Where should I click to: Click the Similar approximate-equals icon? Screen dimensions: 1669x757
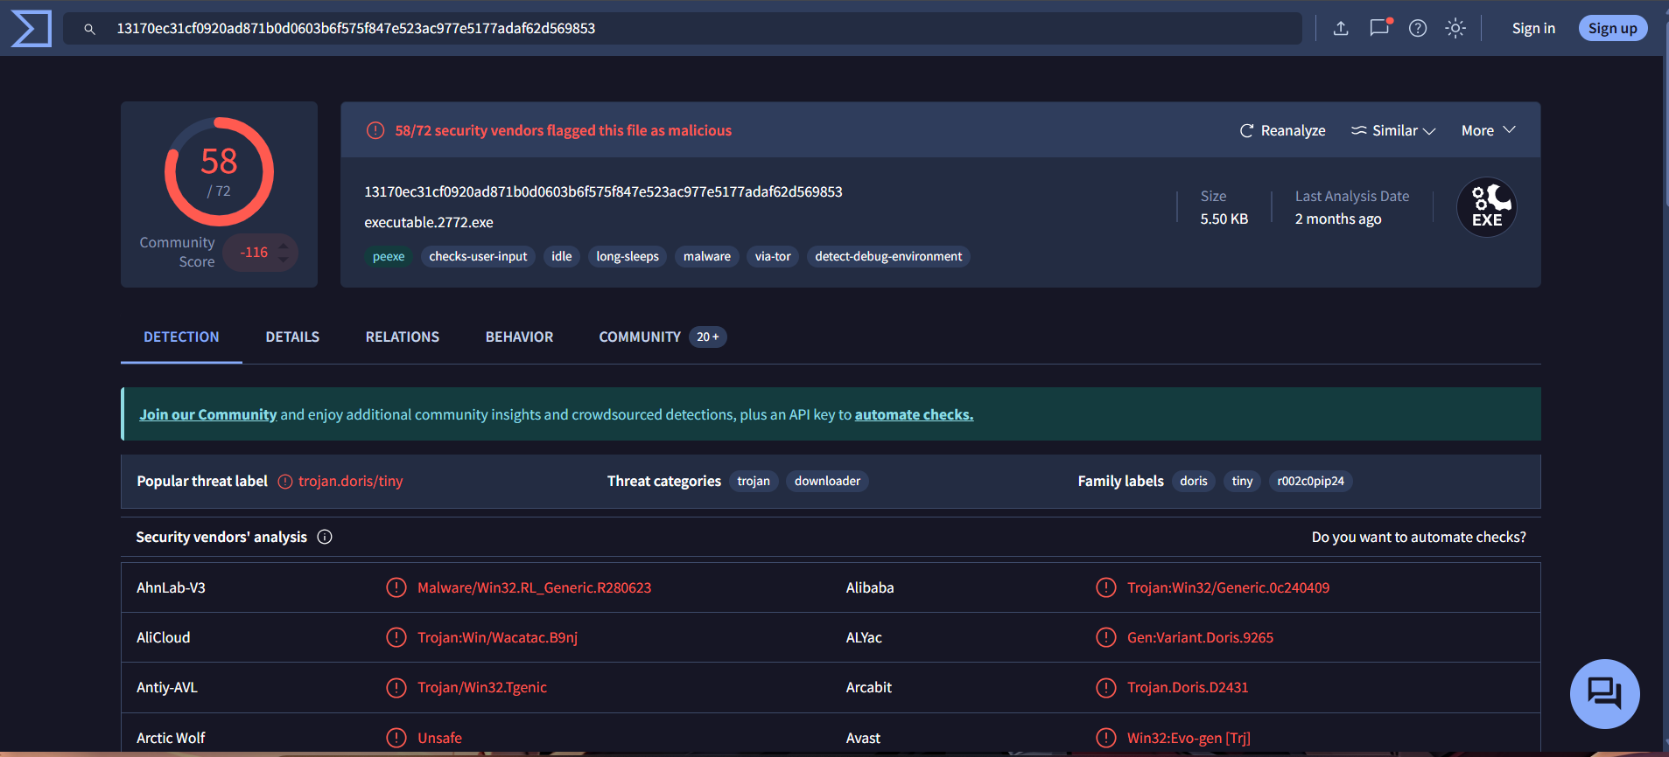[x=1359, y=130]
